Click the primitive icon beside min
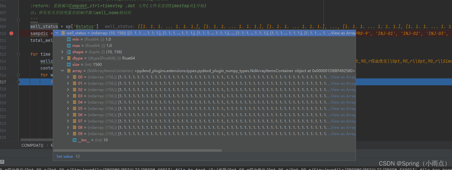This screenshot has width=452, height=170. coord(69,39)
